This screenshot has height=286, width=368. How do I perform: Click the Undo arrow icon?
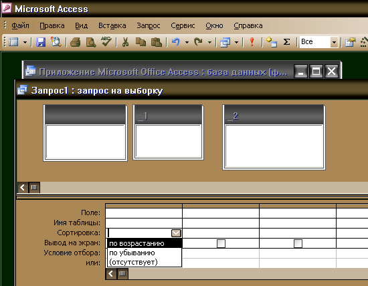(176, 42)
